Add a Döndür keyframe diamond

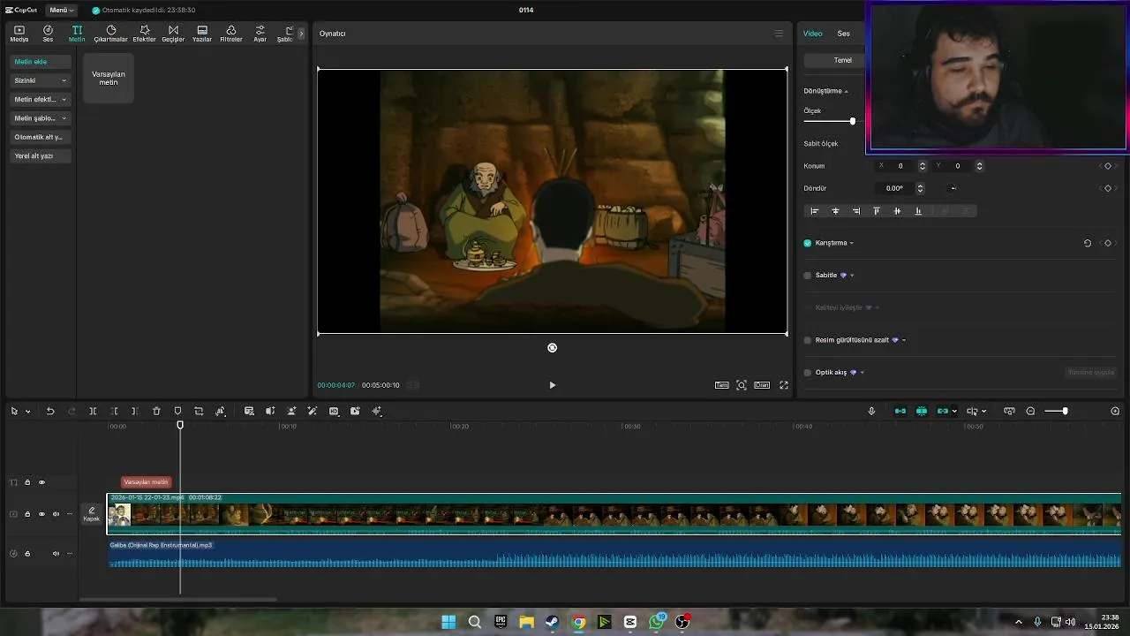point(1108,188)
